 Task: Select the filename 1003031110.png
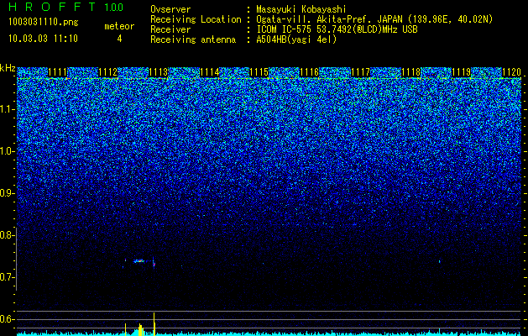point(44,23)
